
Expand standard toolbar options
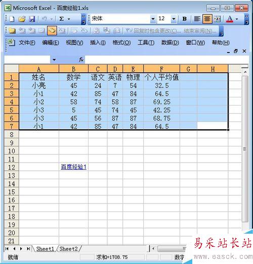click(x=83, y=19)
